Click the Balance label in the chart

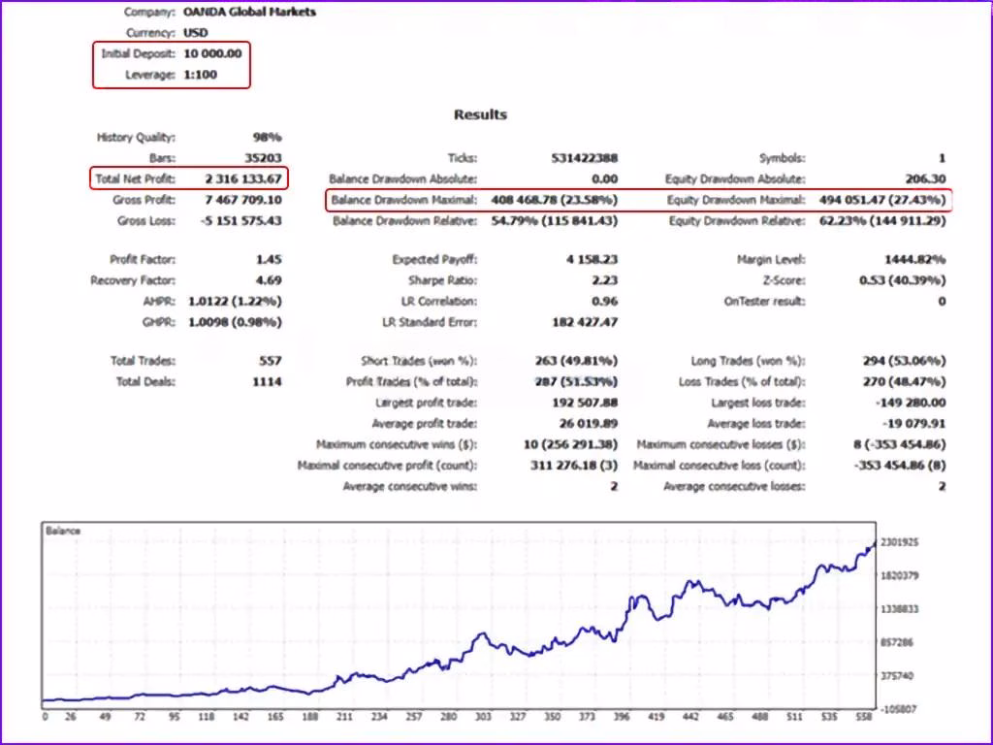pos(63,531)
